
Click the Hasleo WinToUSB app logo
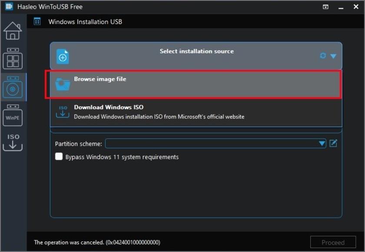9,7
